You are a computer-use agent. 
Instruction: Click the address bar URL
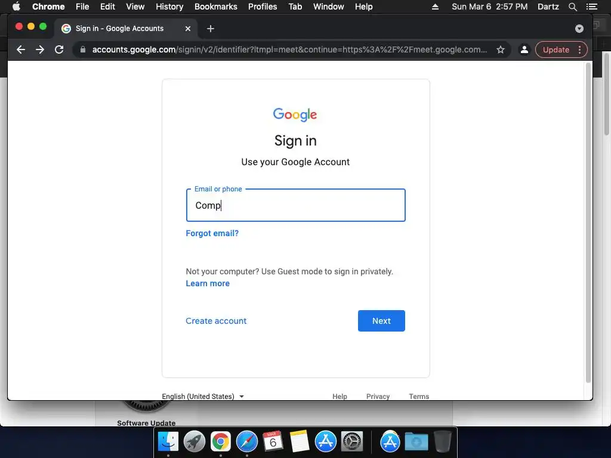click(x=289, y=49)
